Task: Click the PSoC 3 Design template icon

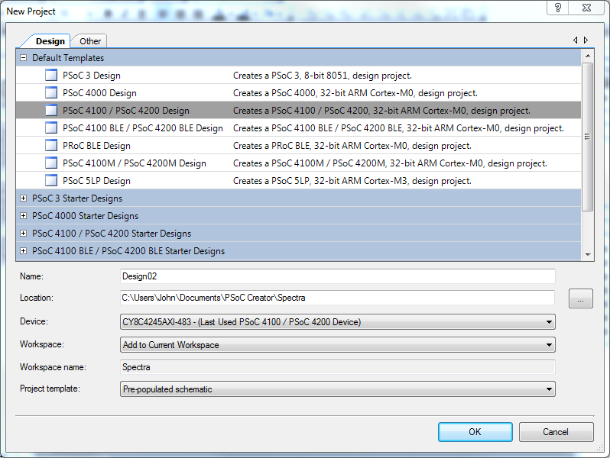Action: (51, 75)
